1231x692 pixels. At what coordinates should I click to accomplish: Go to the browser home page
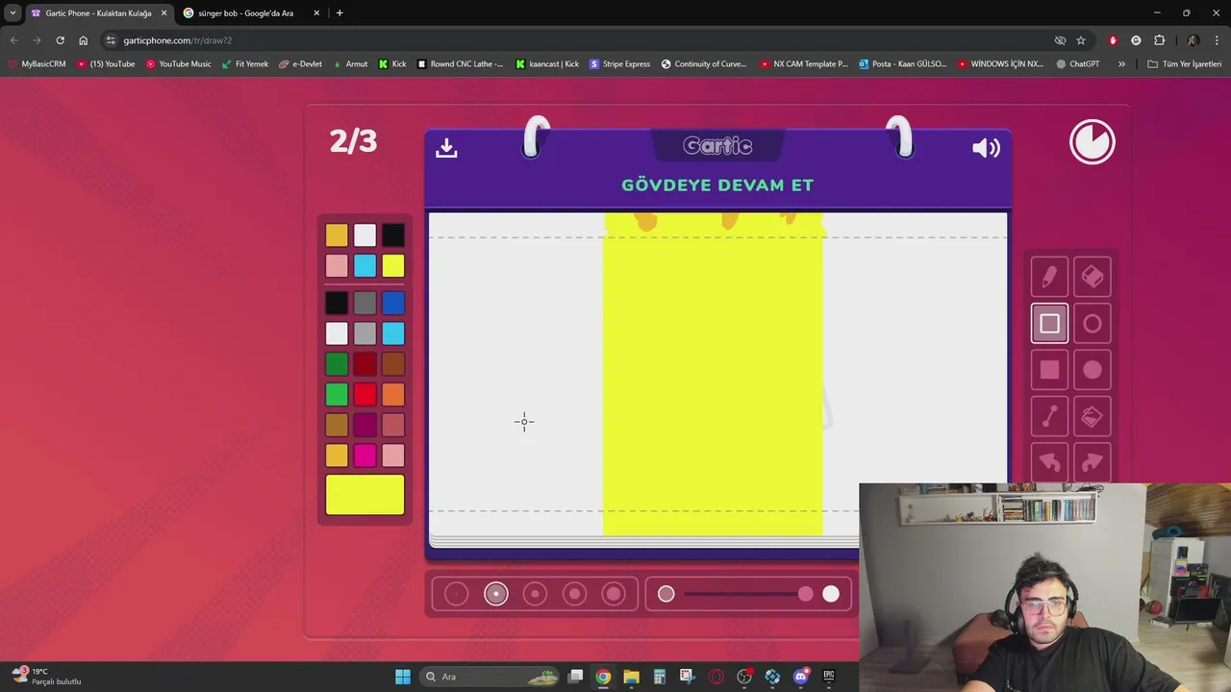[83, 40]
